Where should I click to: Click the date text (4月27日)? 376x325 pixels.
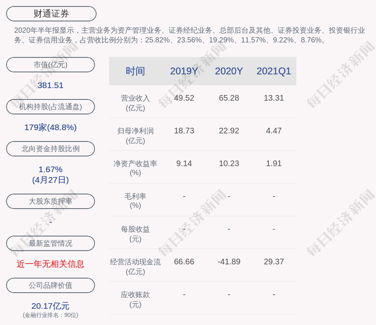pos(51,180)
